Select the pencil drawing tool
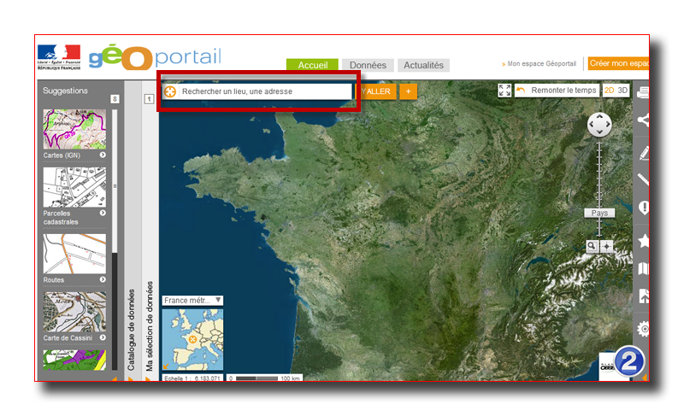This screenshot has height=416, width=684. point(644,153)
